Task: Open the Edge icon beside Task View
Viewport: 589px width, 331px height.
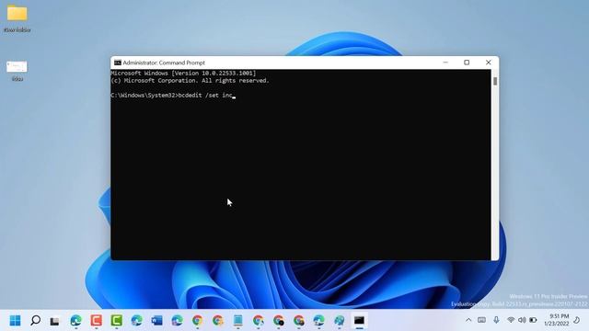Action: pos(75,321)
